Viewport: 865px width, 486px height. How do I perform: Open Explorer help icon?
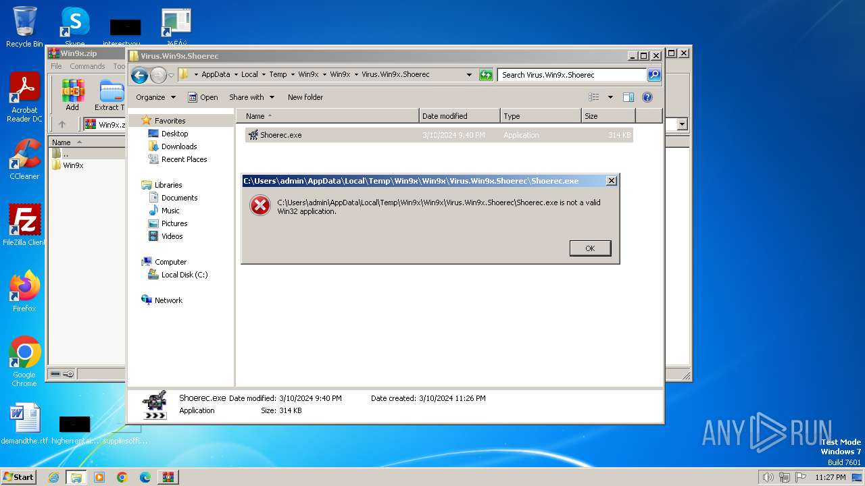[x=647, y=97]
